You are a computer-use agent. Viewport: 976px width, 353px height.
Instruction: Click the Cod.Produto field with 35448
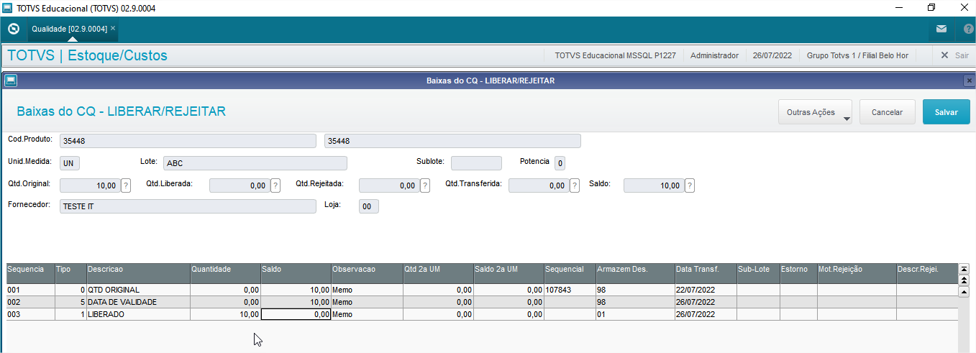click(188, 141)
